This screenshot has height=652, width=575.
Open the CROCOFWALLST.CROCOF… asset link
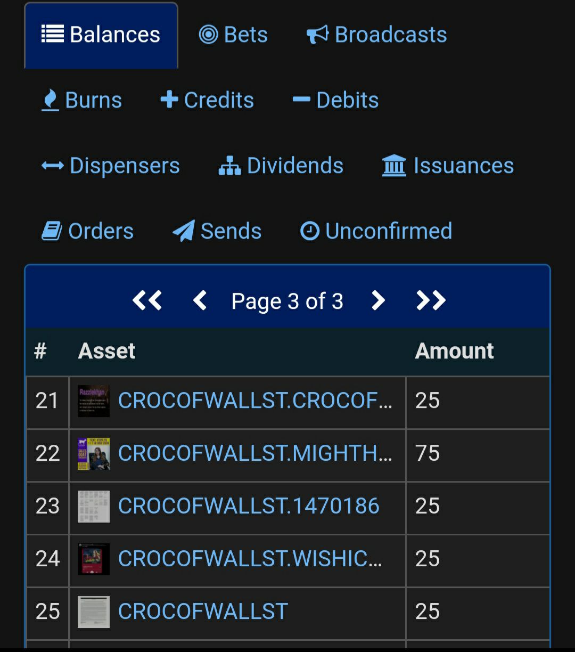click(255, 401)
